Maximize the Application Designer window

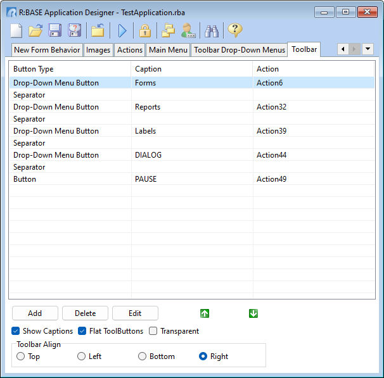pos(345,12)
